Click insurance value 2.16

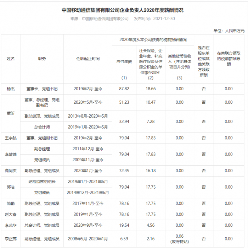pos(151,239)
